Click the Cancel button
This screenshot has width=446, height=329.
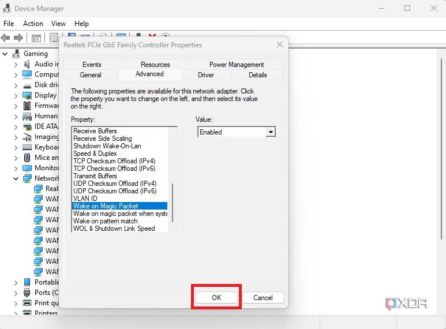coord(263,298)
